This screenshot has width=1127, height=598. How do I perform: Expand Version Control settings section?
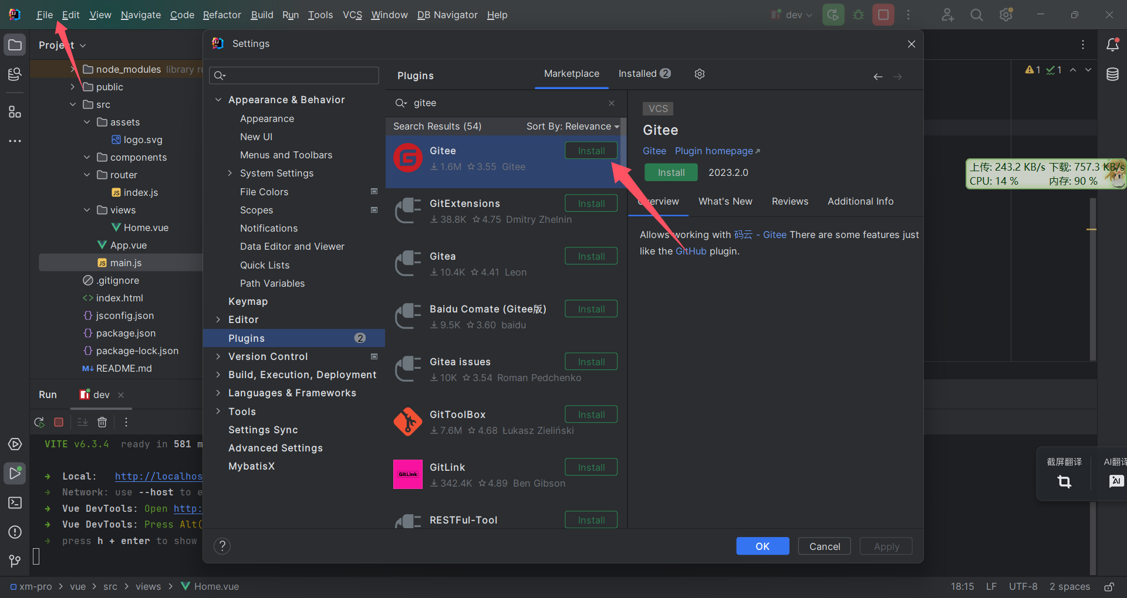click(218, 356)
